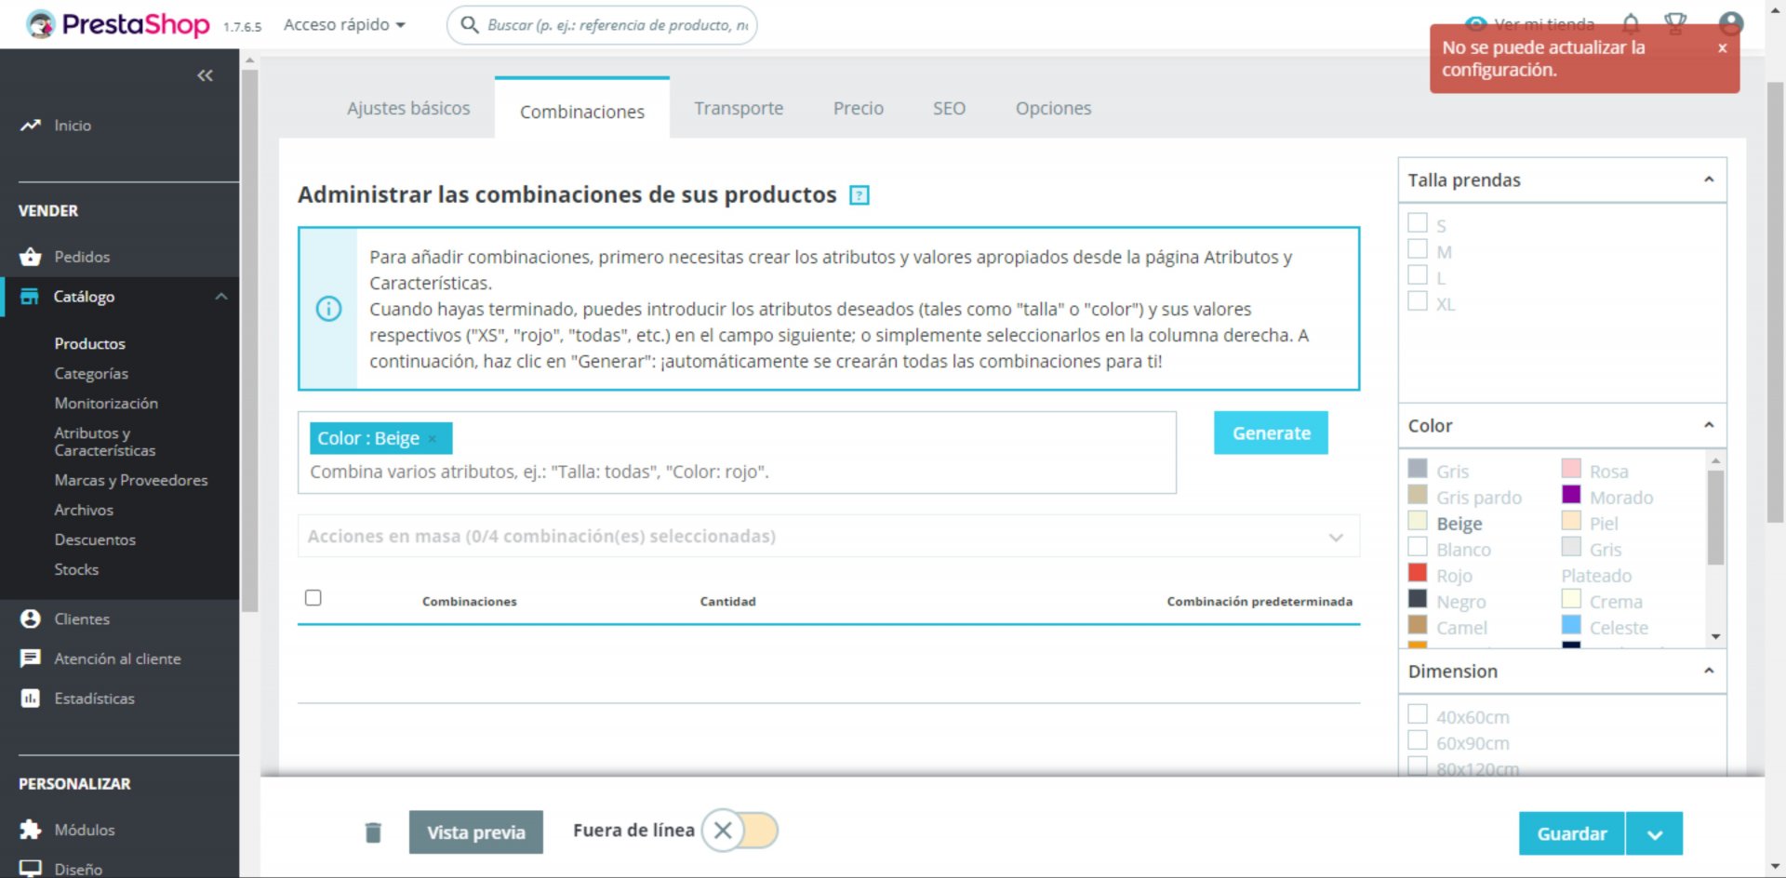Click the Diseño monitor icon
Image resolution: width=1786 pixels, height=878 pixels.
pos(31,869)
